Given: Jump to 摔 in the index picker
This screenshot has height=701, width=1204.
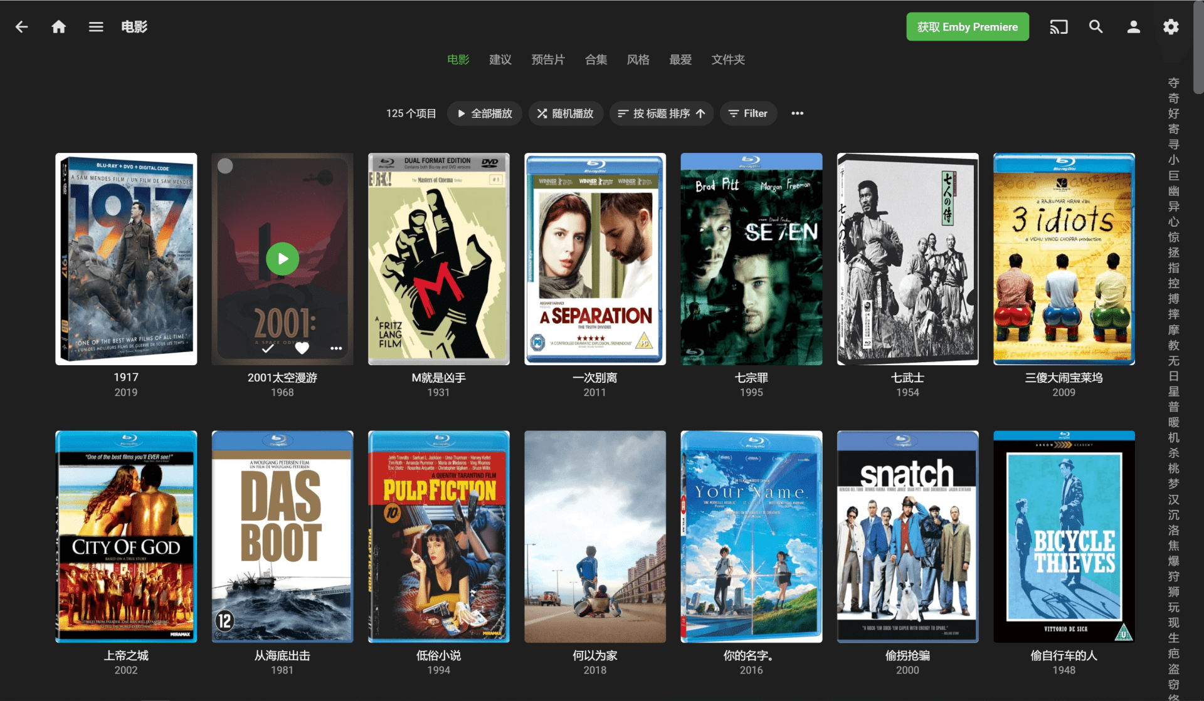Looking at the screenshot, I should tap(1174, 314).
